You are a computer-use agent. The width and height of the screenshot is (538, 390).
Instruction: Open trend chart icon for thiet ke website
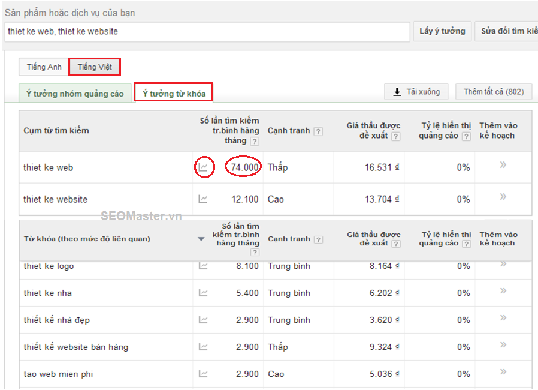coord(203,199)
